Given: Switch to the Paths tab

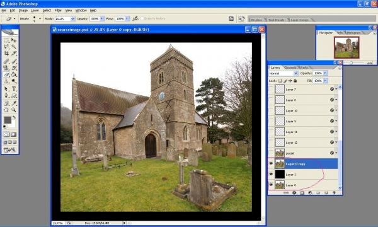Looking at the screenshot, I should point(304,67).
